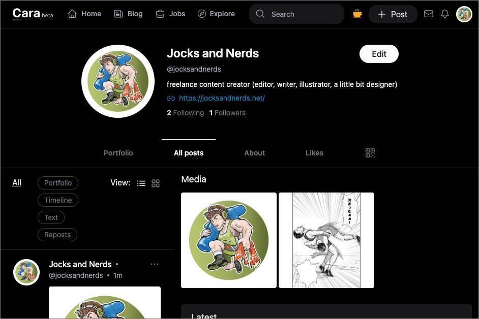
Task: Check messages via the envelope icon
Action: click(x=429, y=14)
